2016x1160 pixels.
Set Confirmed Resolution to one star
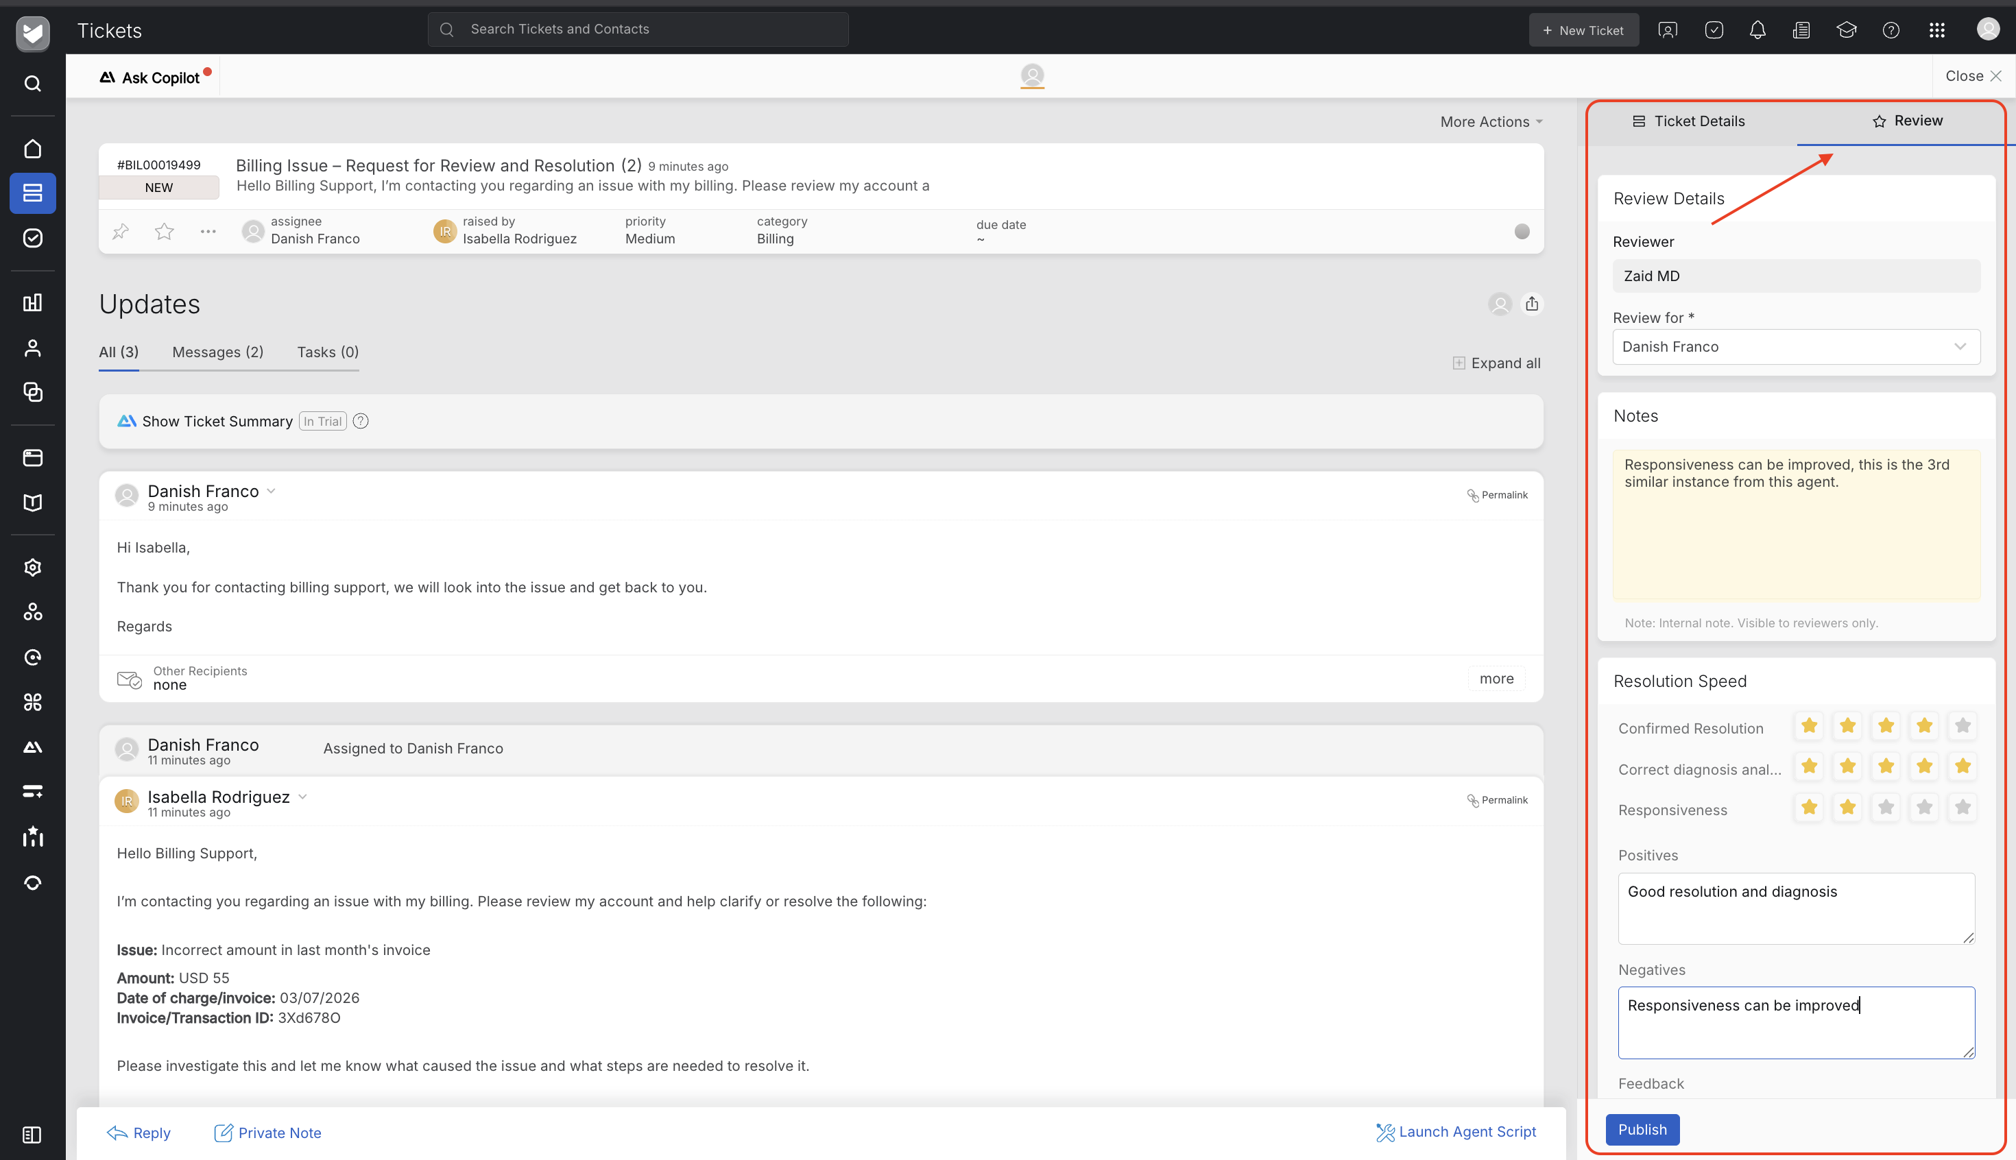tap(1810, 726)
